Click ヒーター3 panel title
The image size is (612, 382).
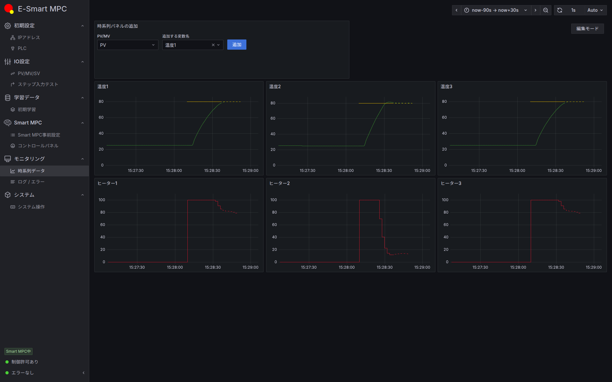(451, 183)
